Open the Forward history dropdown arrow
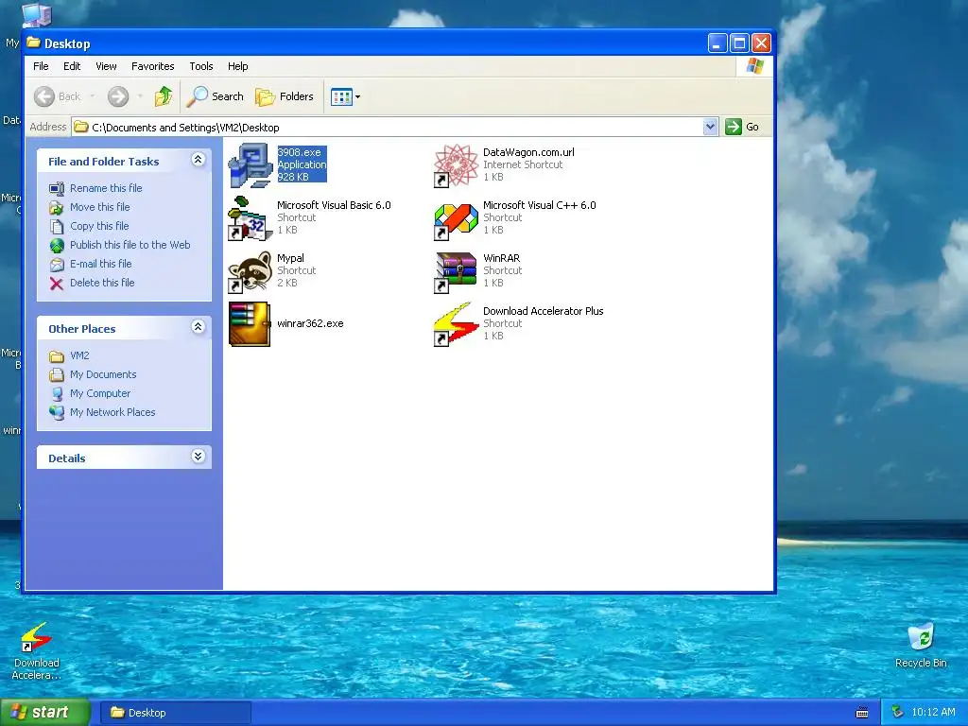This screenshot has width=968, height=726. [x=140, y=96]
